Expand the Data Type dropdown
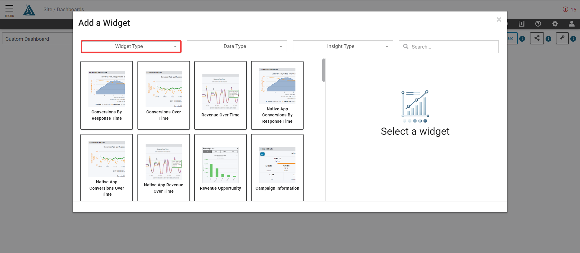 pyautogui.click(x=237, y=46)
